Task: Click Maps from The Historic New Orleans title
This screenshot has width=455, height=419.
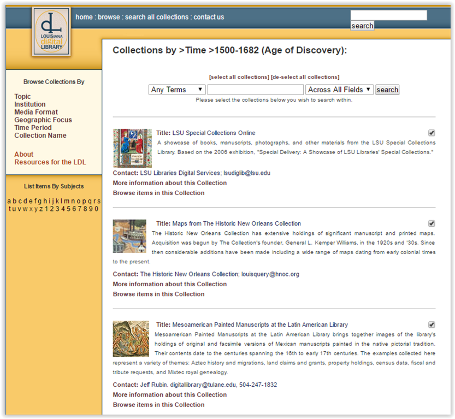Action: (x=237, y=224)
